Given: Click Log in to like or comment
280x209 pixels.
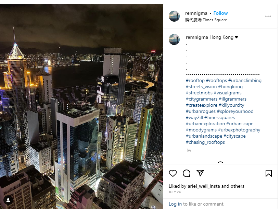Looking at the screenshot, I should pyautogui.click(x=175, y=204).
